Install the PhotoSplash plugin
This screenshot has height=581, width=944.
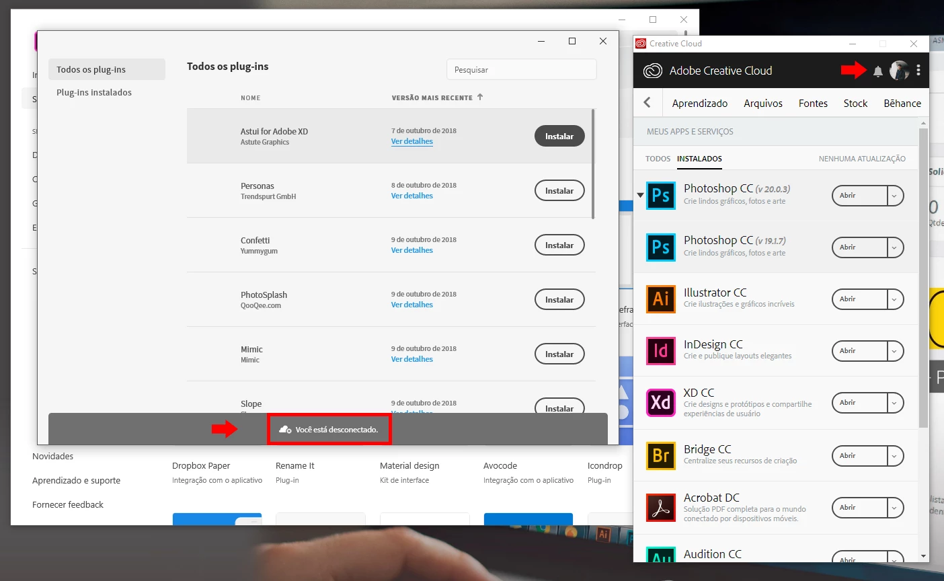click(559, 299)
